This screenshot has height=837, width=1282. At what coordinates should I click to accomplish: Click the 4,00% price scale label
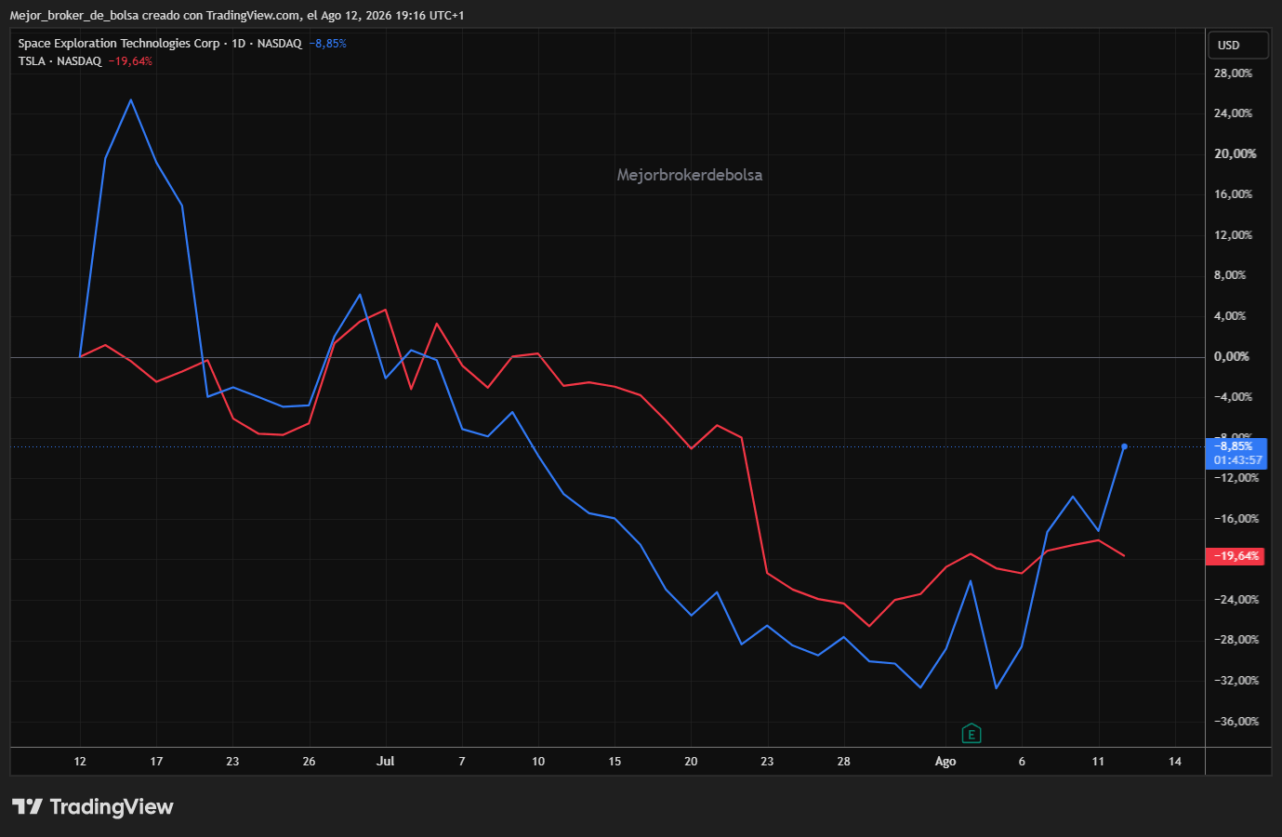tap(1230, 316)
